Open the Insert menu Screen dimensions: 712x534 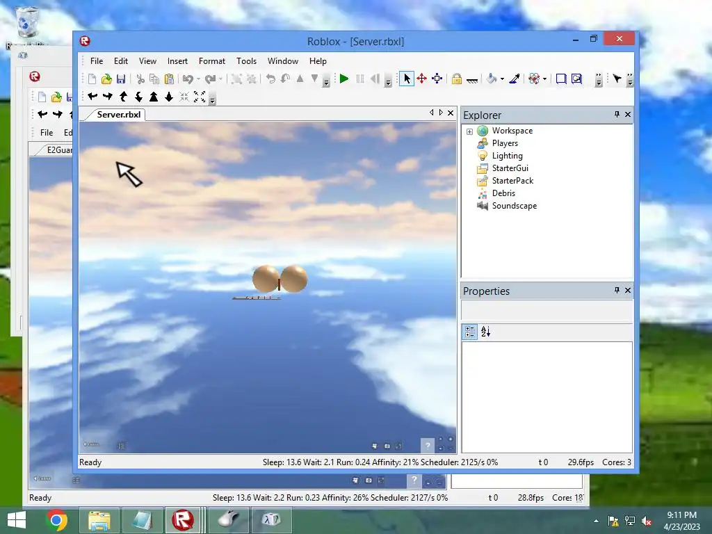(x=177, y=61)
